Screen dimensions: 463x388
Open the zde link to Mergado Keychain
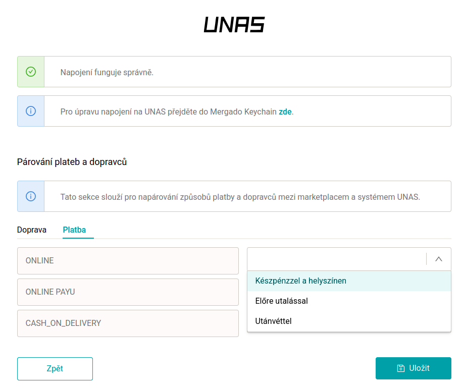(x=285, y=112)
